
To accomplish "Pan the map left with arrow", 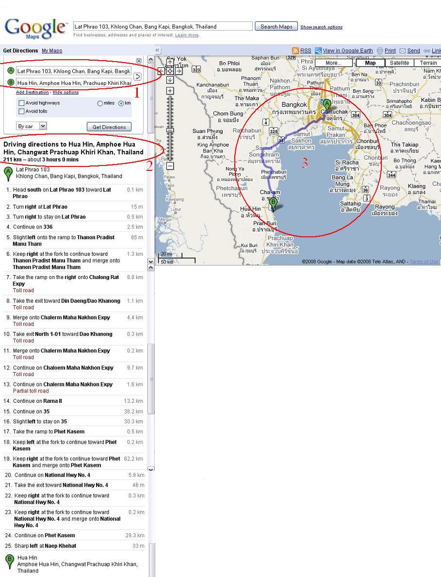I will coord(161,71).
